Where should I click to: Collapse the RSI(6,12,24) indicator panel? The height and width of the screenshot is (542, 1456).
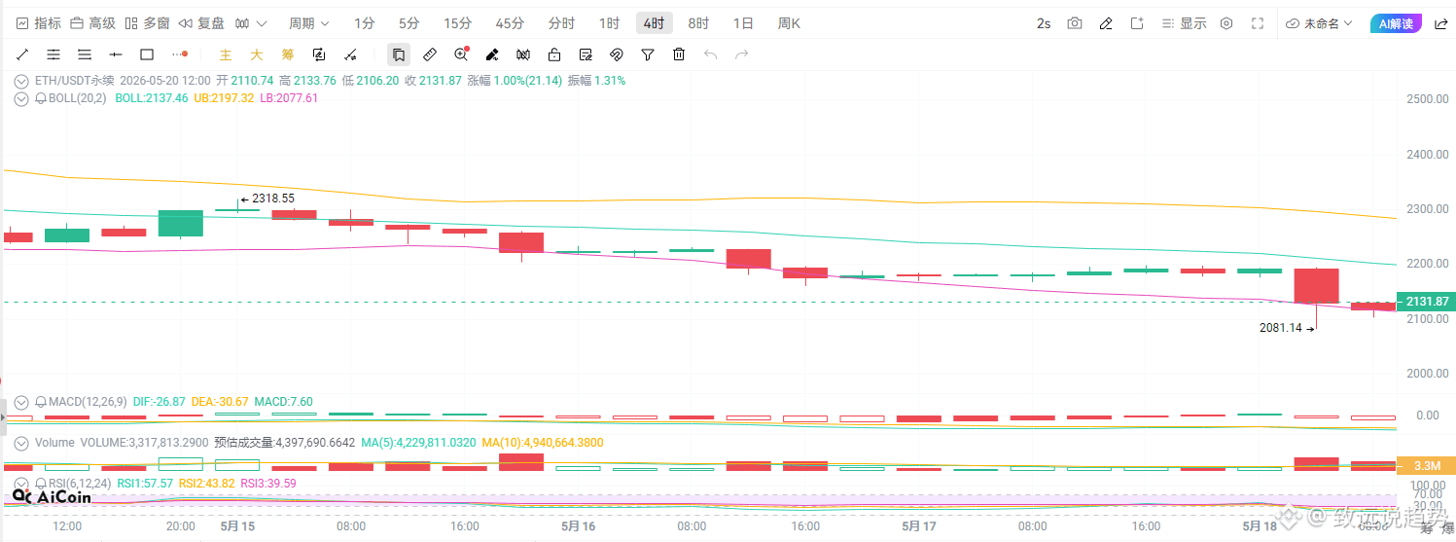tap(21, 484)
